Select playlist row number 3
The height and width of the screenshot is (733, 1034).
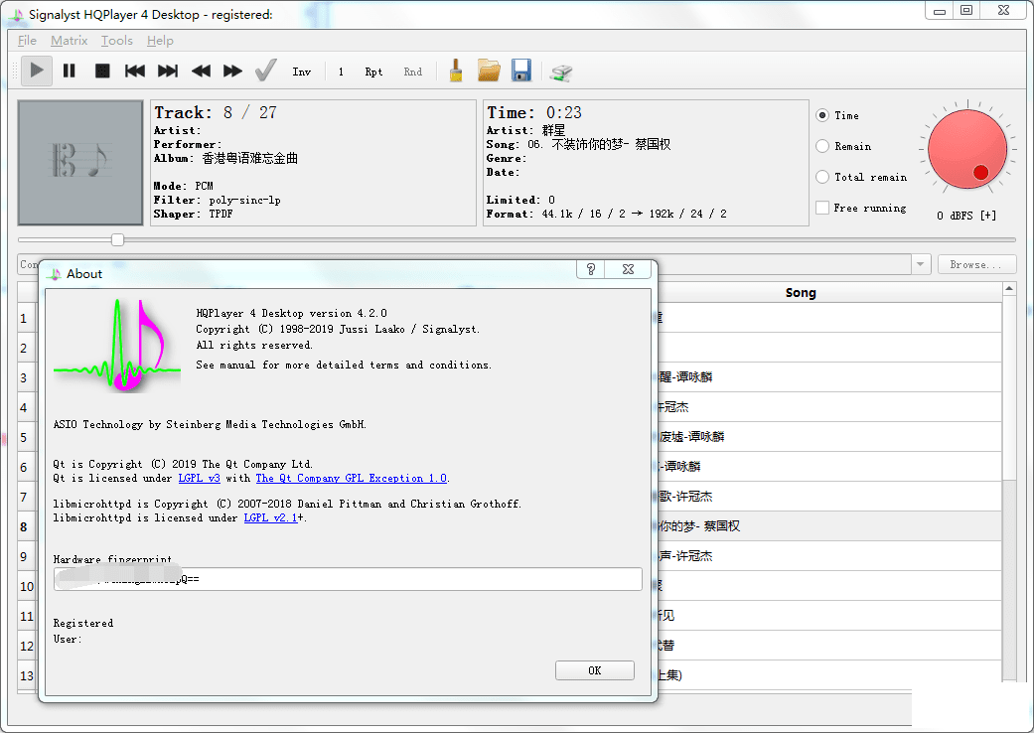click(24, 377)
